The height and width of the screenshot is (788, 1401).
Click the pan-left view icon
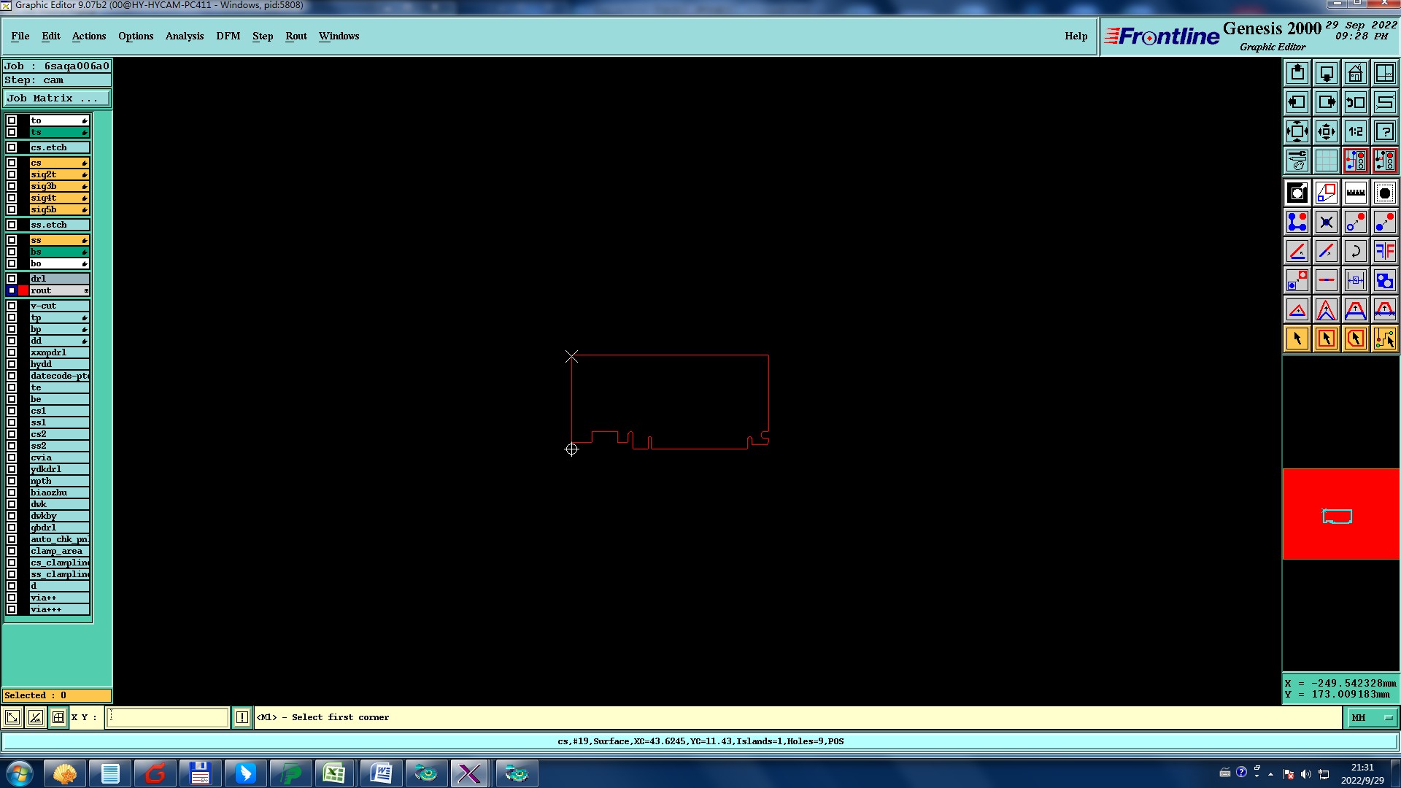1297,102
